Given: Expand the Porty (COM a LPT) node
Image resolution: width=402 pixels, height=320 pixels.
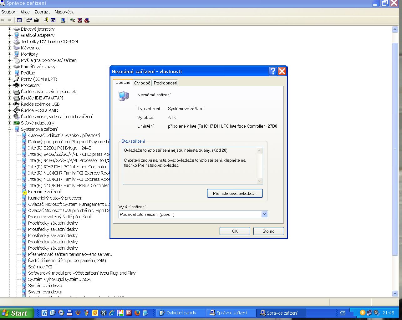Looking at the screenshot, I should (x=9, y=79).
